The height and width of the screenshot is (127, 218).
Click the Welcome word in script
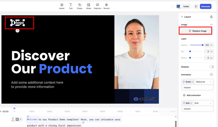pyautogui.click(x=32, y=119)
